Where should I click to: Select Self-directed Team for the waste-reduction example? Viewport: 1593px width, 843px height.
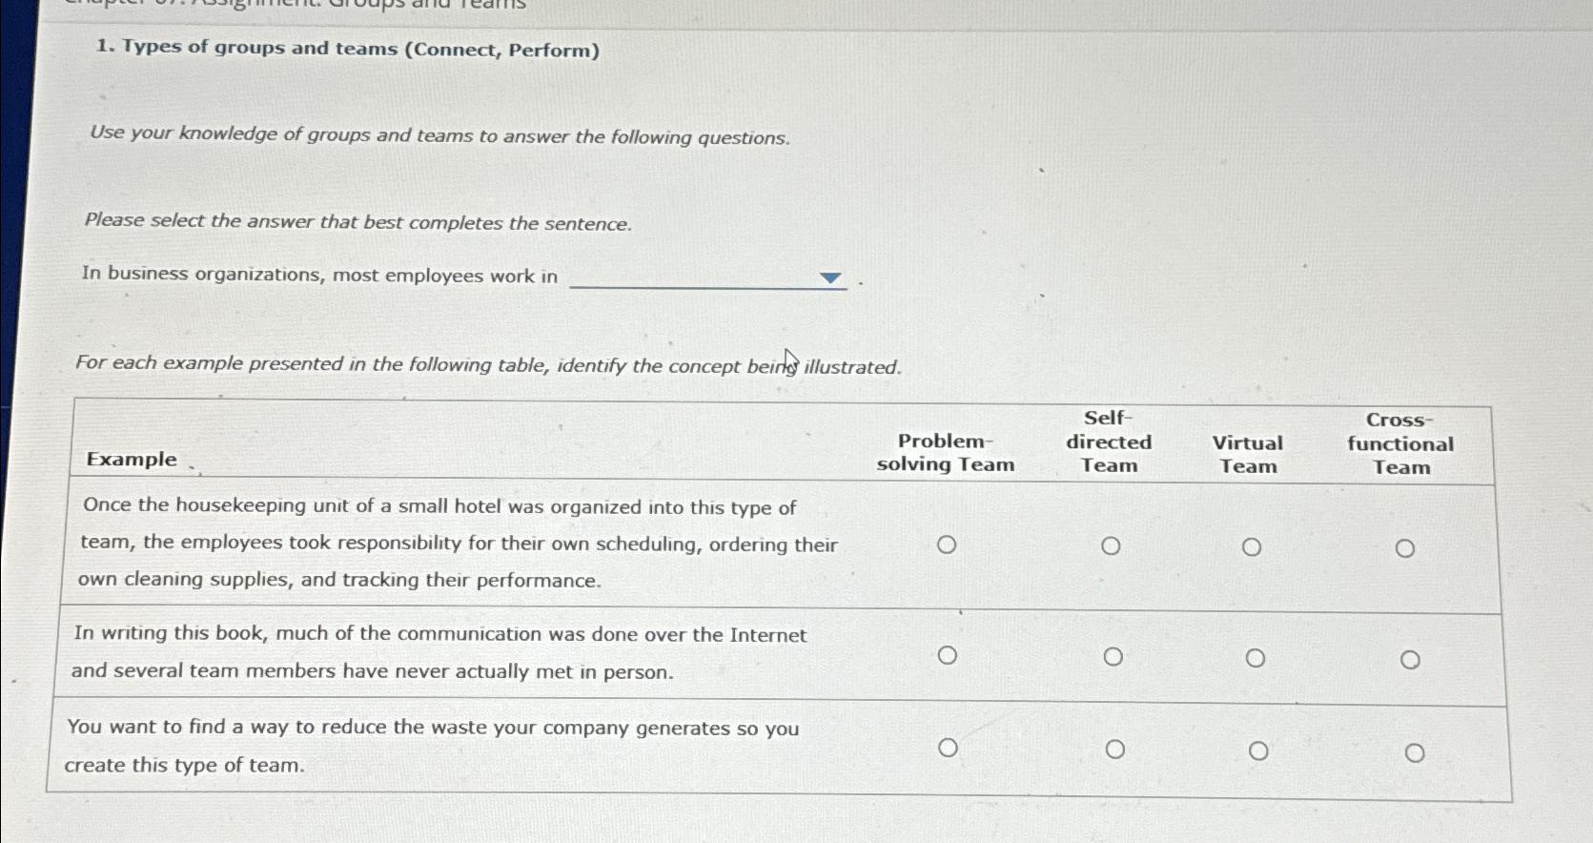1115,749
